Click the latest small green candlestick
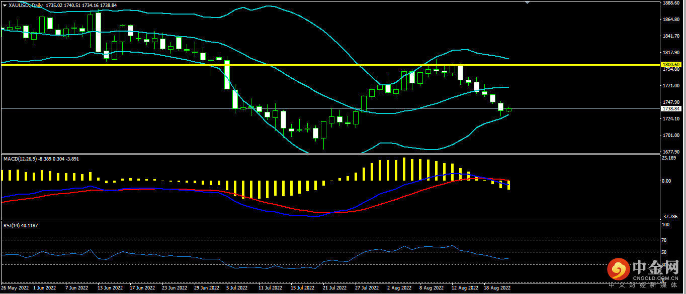The image size is (686, 294). tap(509, 109)
